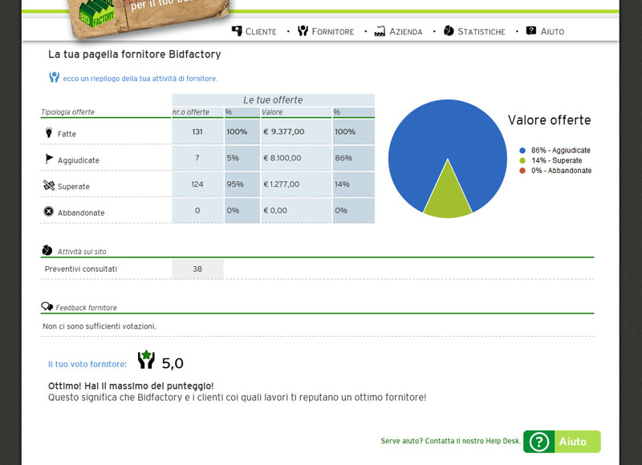Click the green Superate legend dot
Image resolution: width=642 pixels, height=465 pixels.
coord(522,160)
